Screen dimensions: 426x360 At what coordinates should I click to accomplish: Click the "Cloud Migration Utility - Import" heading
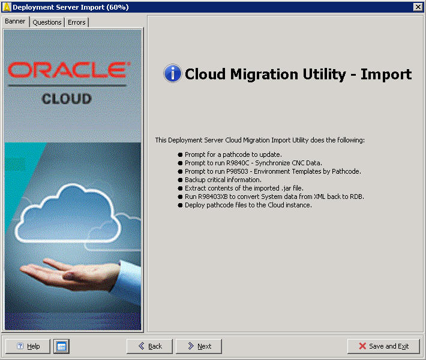[298, 75]
